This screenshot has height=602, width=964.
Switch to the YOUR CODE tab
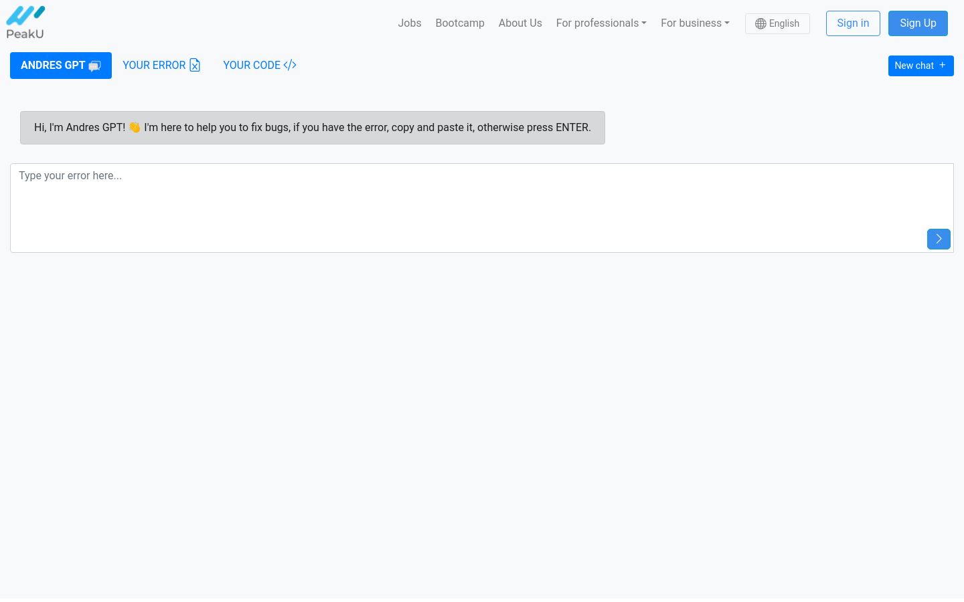click(252, 66)
